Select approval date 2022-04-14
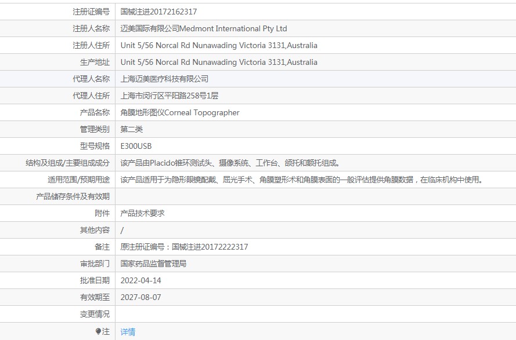Viewport: 516px width, 340px height. coord(141,280)
